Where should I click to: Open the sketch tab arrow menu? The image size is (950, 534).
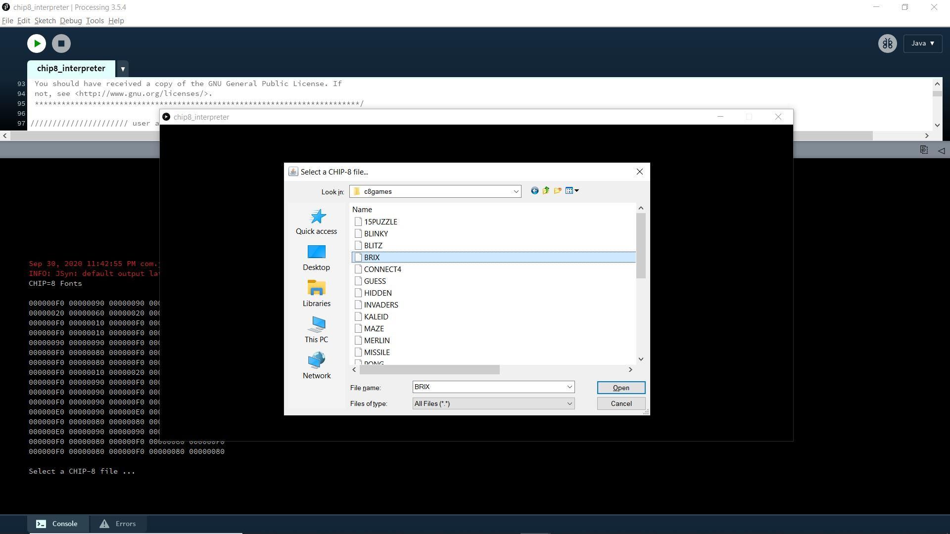click(x=123, y=69)
